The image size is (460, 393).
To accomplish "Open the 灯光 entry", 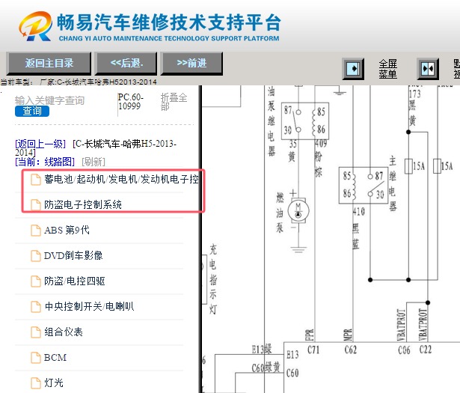I will (54, 383).
